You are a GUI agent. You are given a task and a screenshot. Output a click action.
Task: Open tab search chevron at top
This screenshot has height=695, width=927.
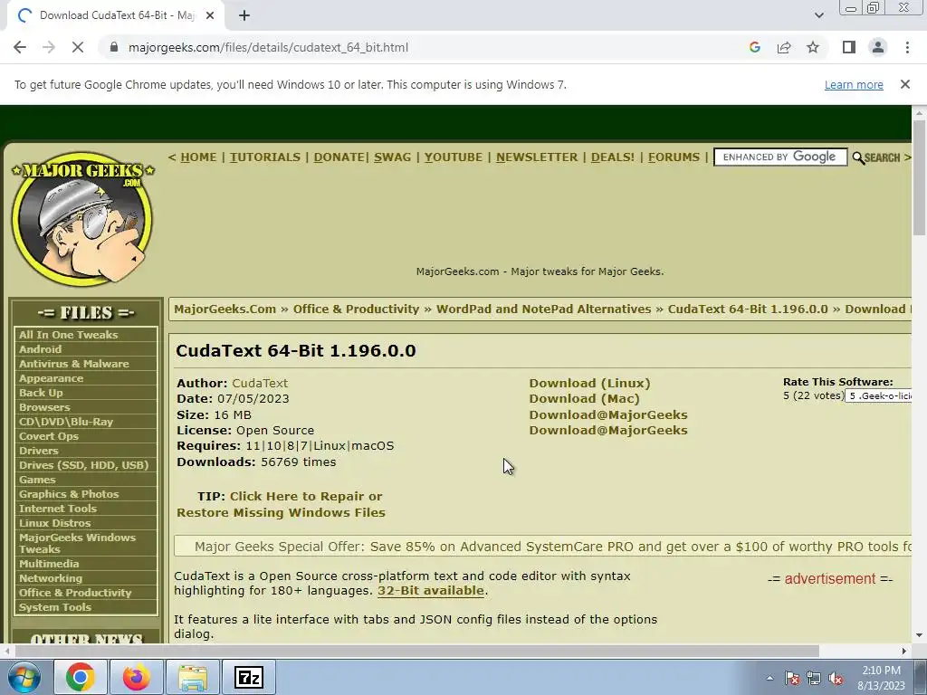pos(818,15)
